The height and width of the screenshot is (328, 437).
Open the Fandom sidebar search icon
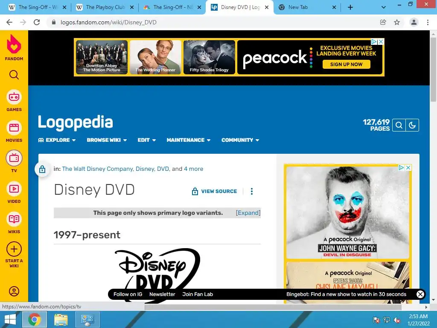click(14, 75)
